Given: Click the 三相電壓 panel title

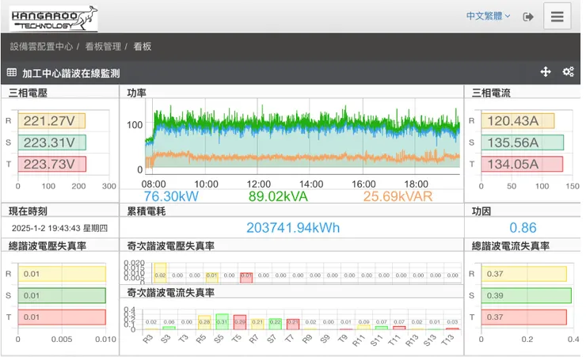Looking at the screenshot, I should click(x=28, y=93).
